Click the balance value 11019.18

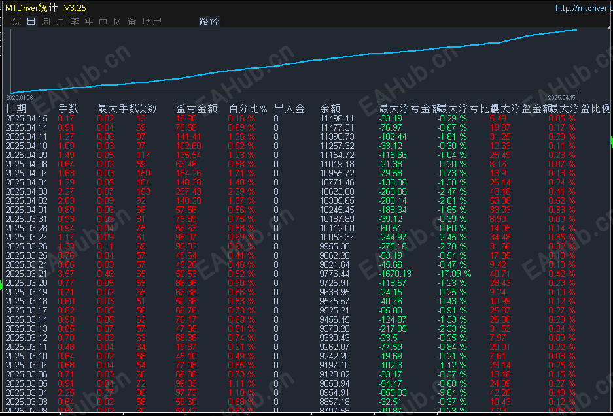point(337,165)
